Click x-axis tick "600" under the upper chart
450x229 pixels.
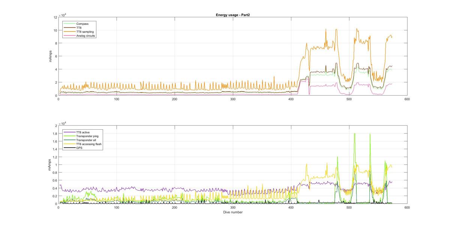[x=407, y=99]
